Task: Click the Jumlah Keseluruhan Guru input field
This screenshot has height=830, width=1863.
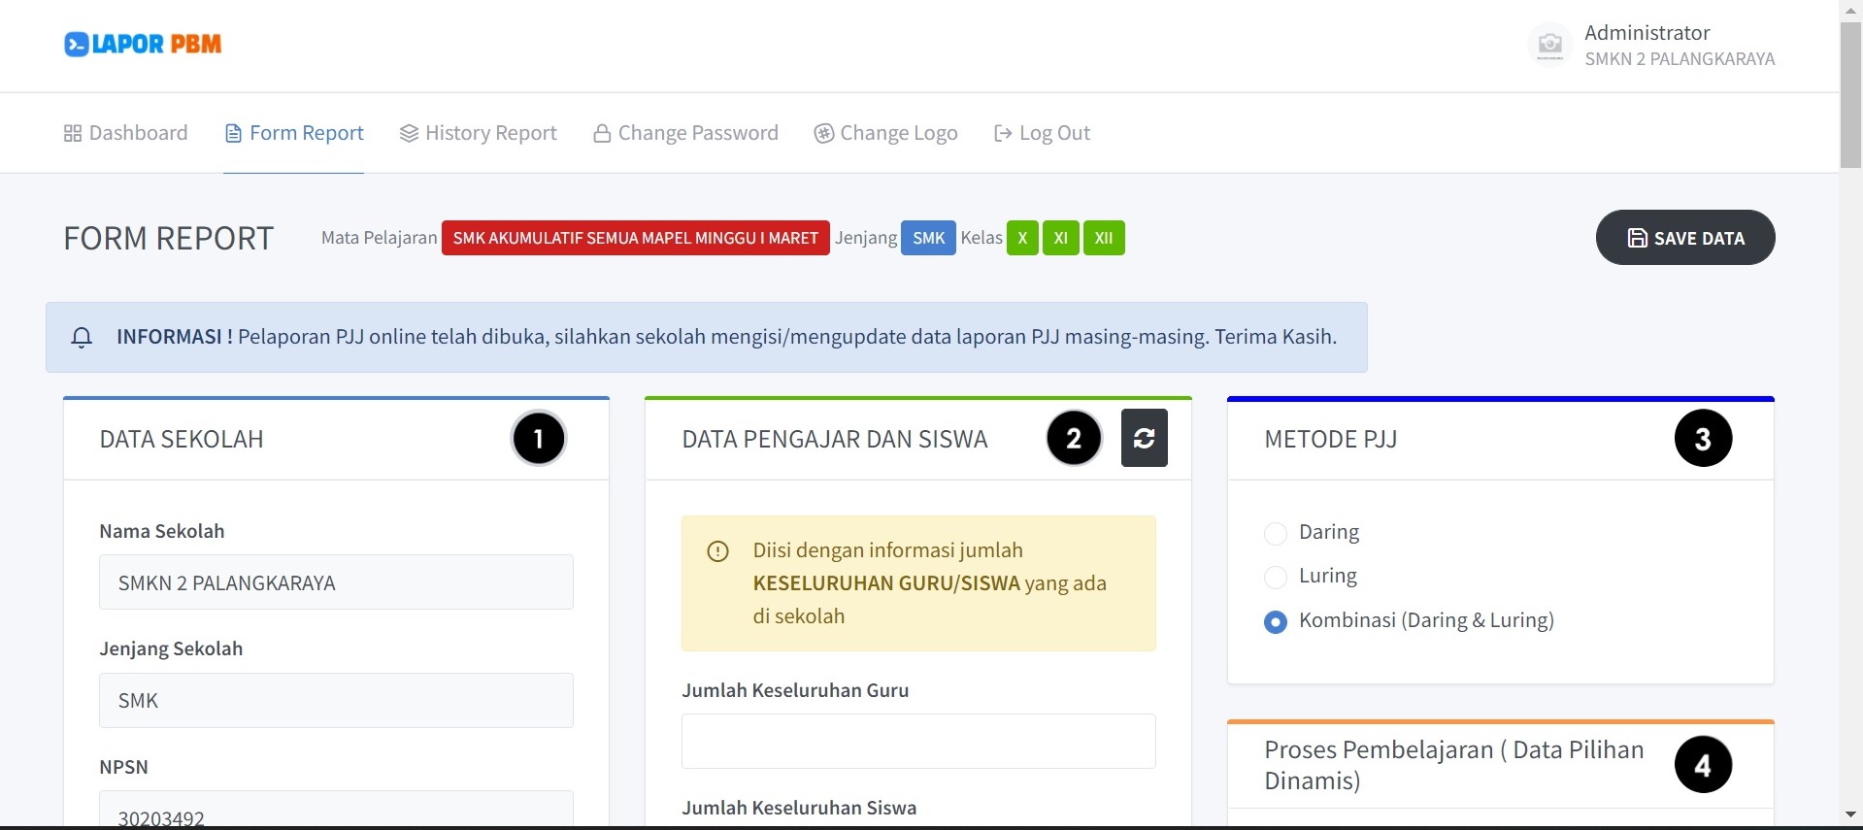Action: 917,741
